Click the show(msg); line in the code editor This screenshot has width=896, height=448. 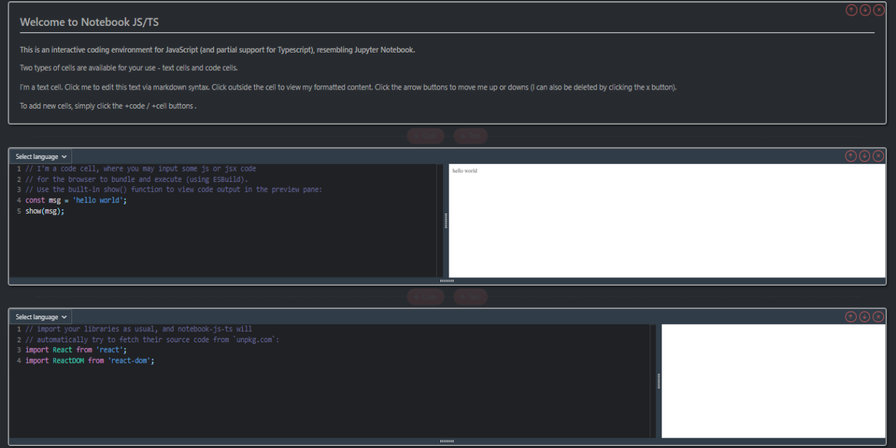(45, 211)
